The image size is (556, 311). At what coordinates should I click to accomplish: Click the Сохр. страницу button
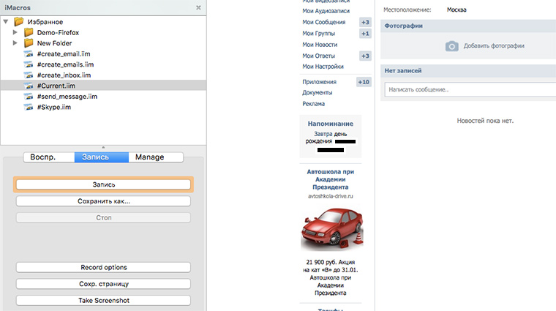tap(104, 284)
